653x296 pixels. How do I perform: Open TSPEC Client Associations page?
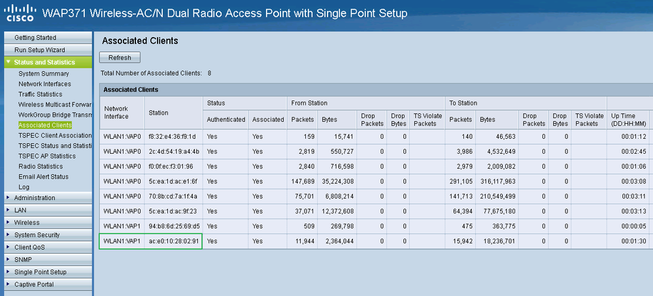(55, 136)
